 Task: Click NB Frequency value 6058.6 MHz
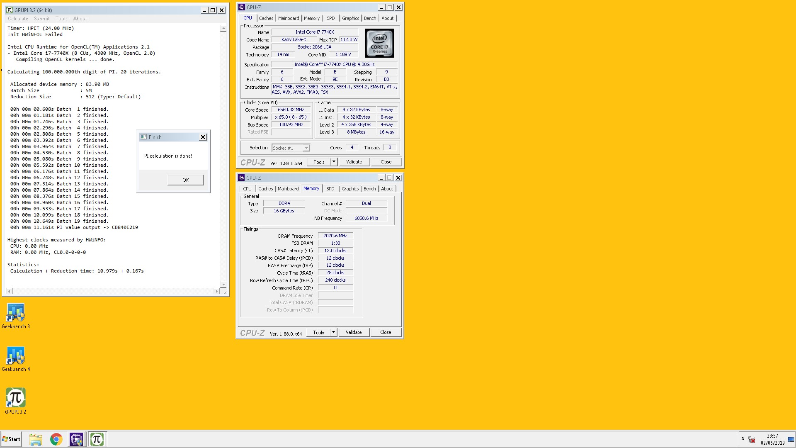(366, 218)
